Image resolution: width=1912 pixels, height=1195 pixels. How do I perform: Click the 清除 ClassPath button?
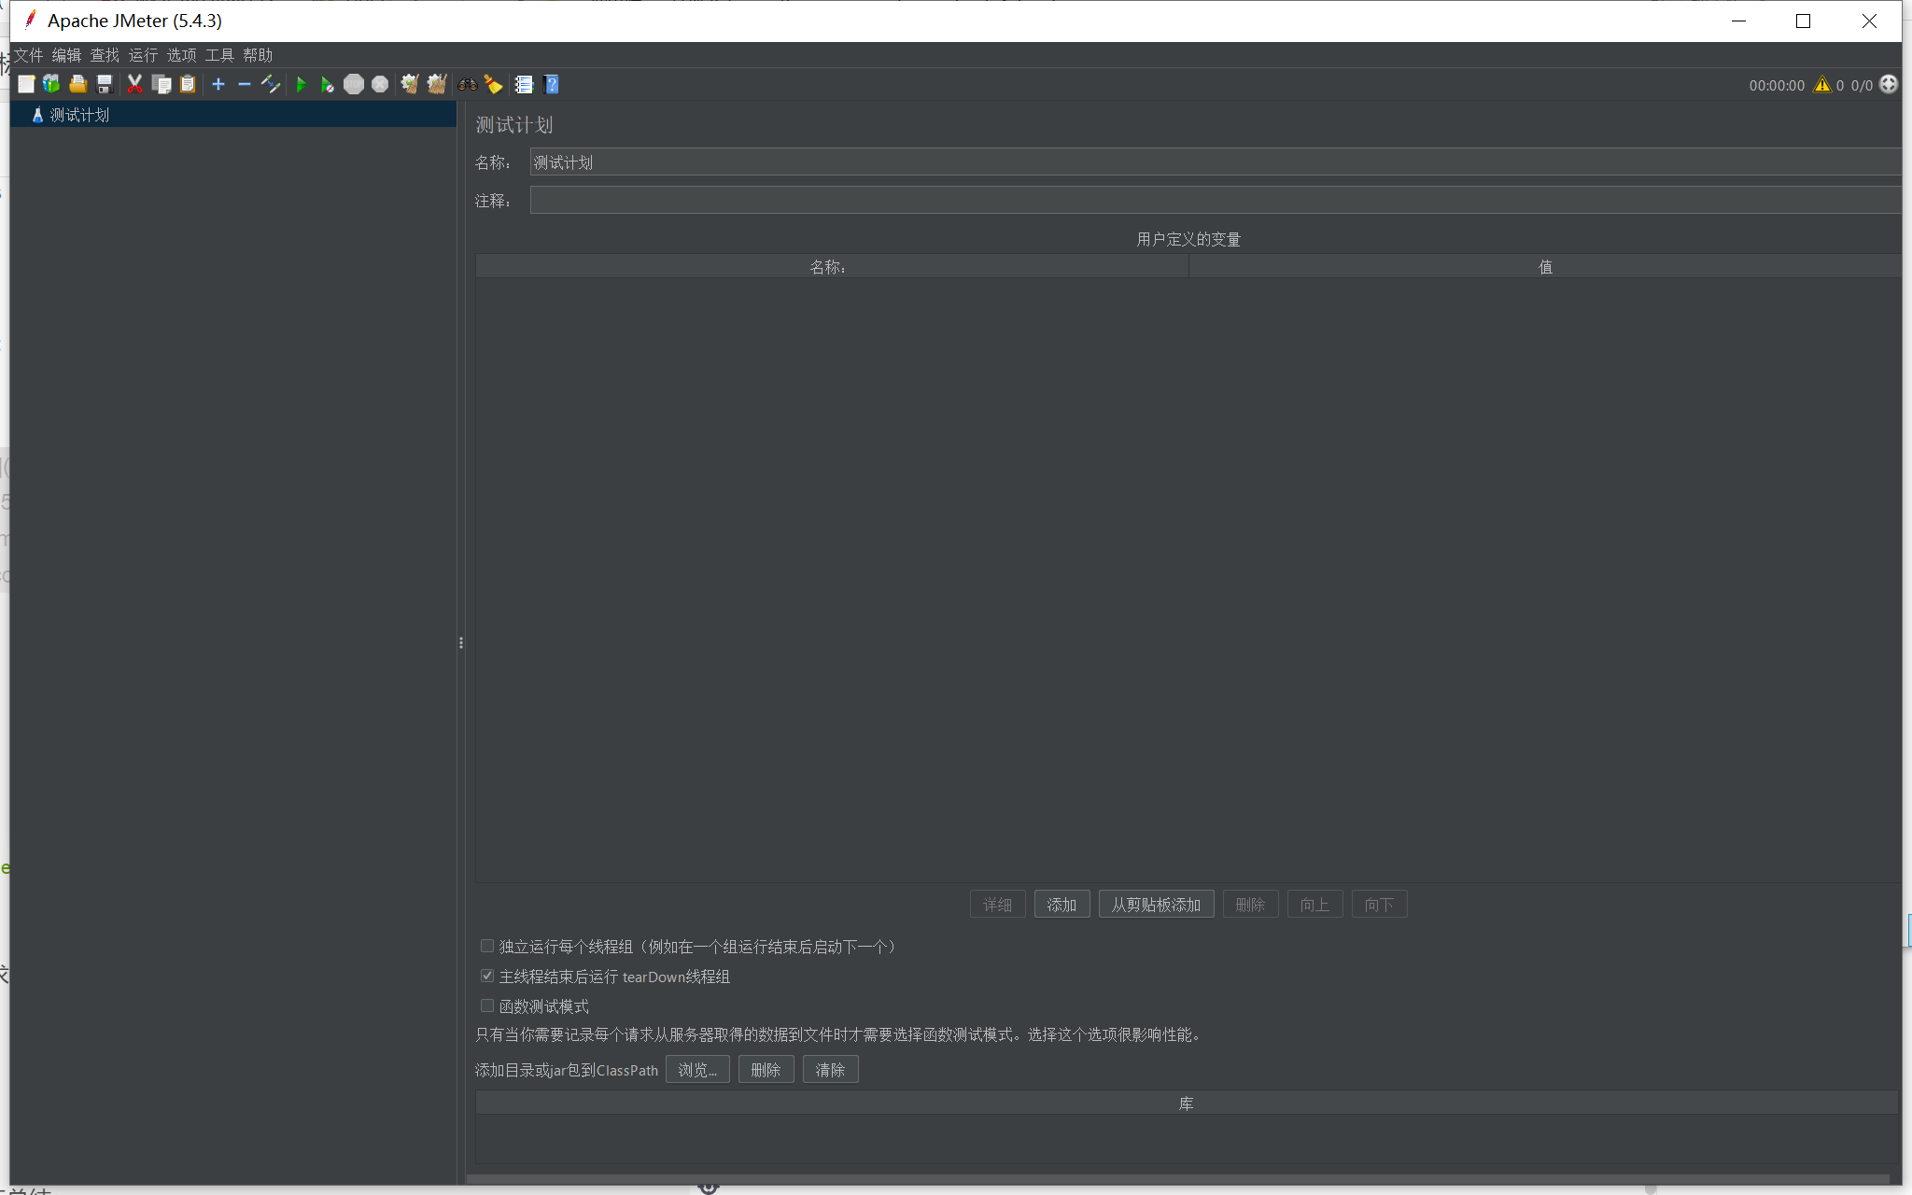(x=830, y=1069)
